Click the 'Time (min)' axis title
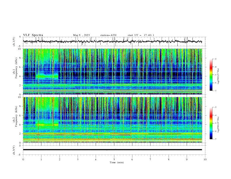The height and width of the screenshot is (179, 231). [x=117, y=162]
